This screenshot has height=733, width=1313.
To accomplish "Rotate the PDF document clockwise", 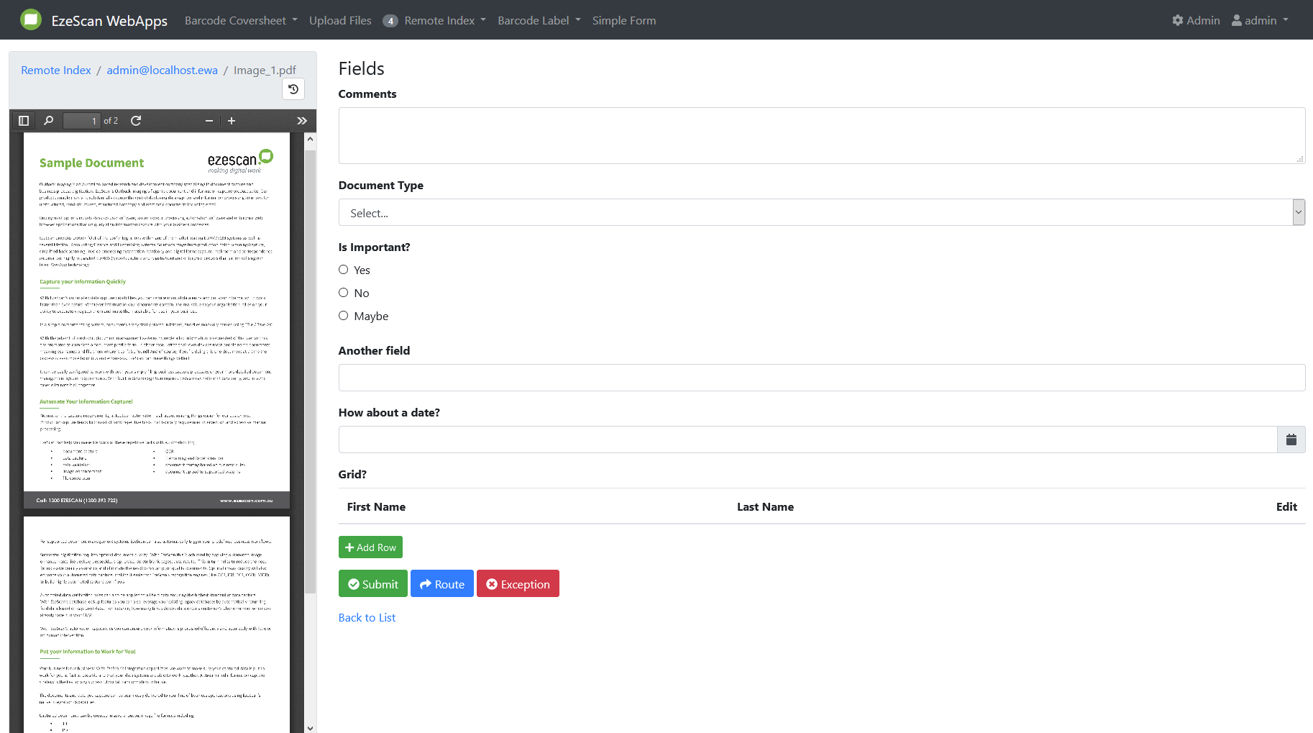I will 136,121.
